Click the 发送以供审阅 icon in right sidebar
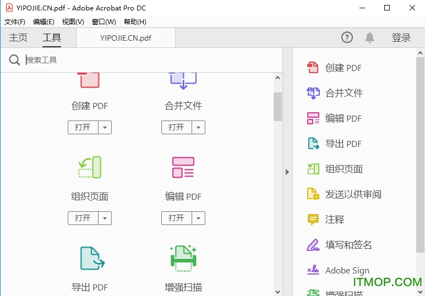Image resolution: width=425 pixels, height=296 pixels. (x=313, y=194)
